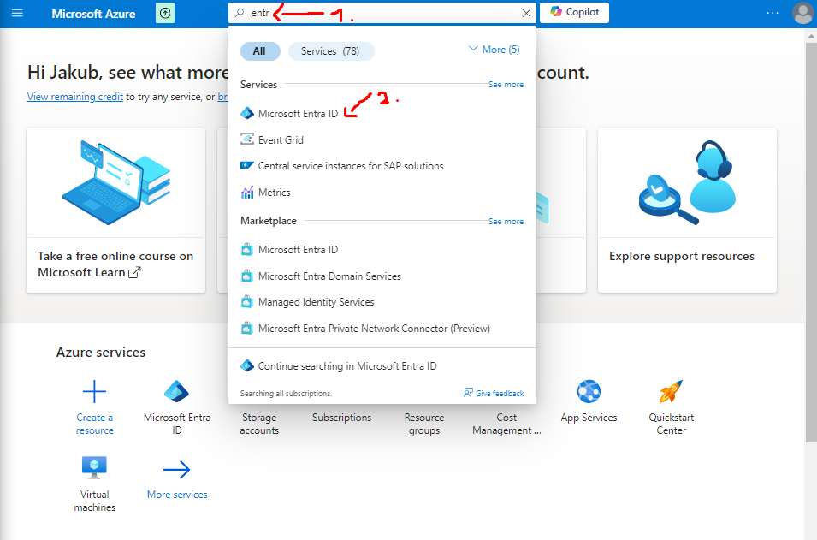Click Create a resource label
The width and height of the screenshot is (817, 540).
pyautogui.click(x=94, y=424)
